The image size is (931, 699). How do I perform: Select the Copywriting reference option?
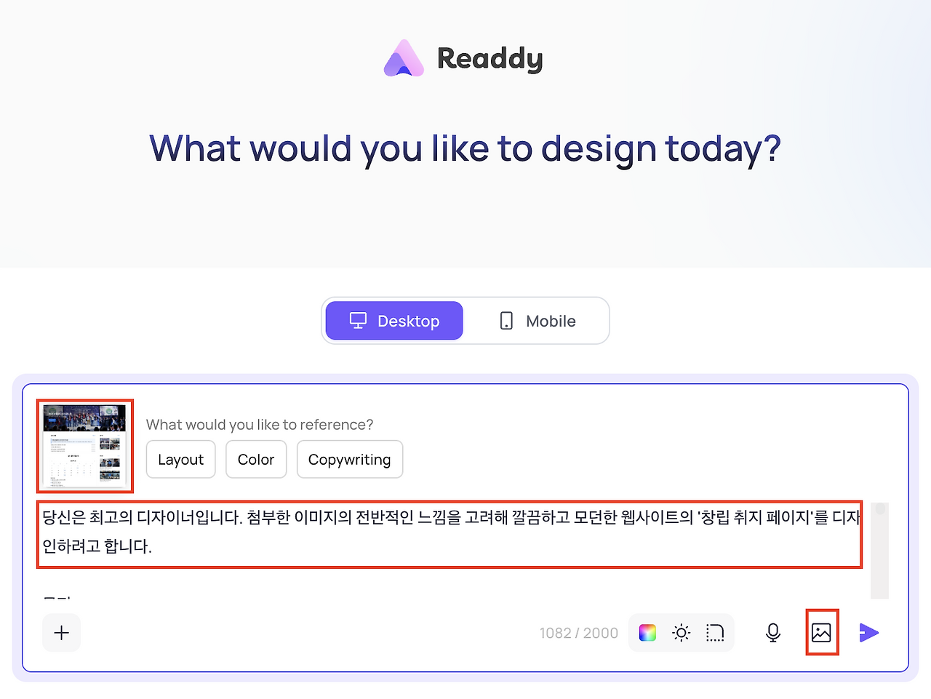[x=350, y=459]
